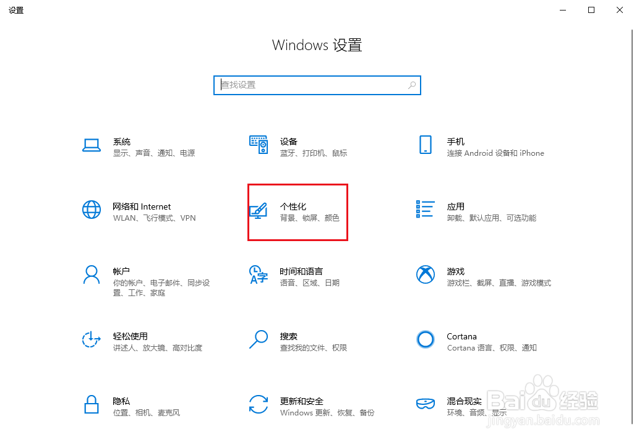Minimize the Settings window
The height and width of the screenshot is (442, 634).
563,10
